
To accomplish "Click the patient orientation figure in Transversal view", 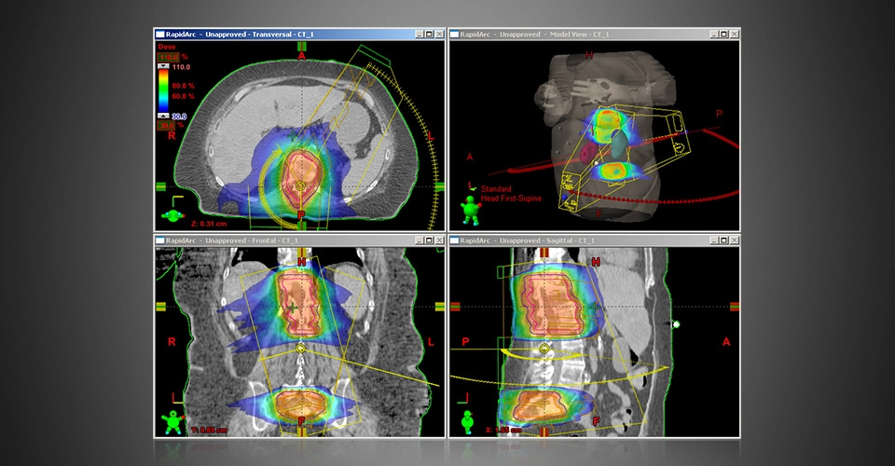I will click(173, 214).
